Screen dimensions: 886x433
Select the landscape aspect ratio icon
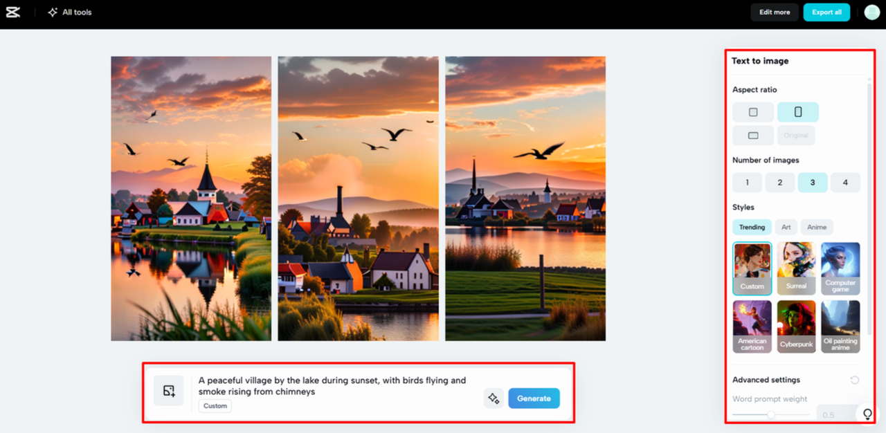click(x=752, y=135)
